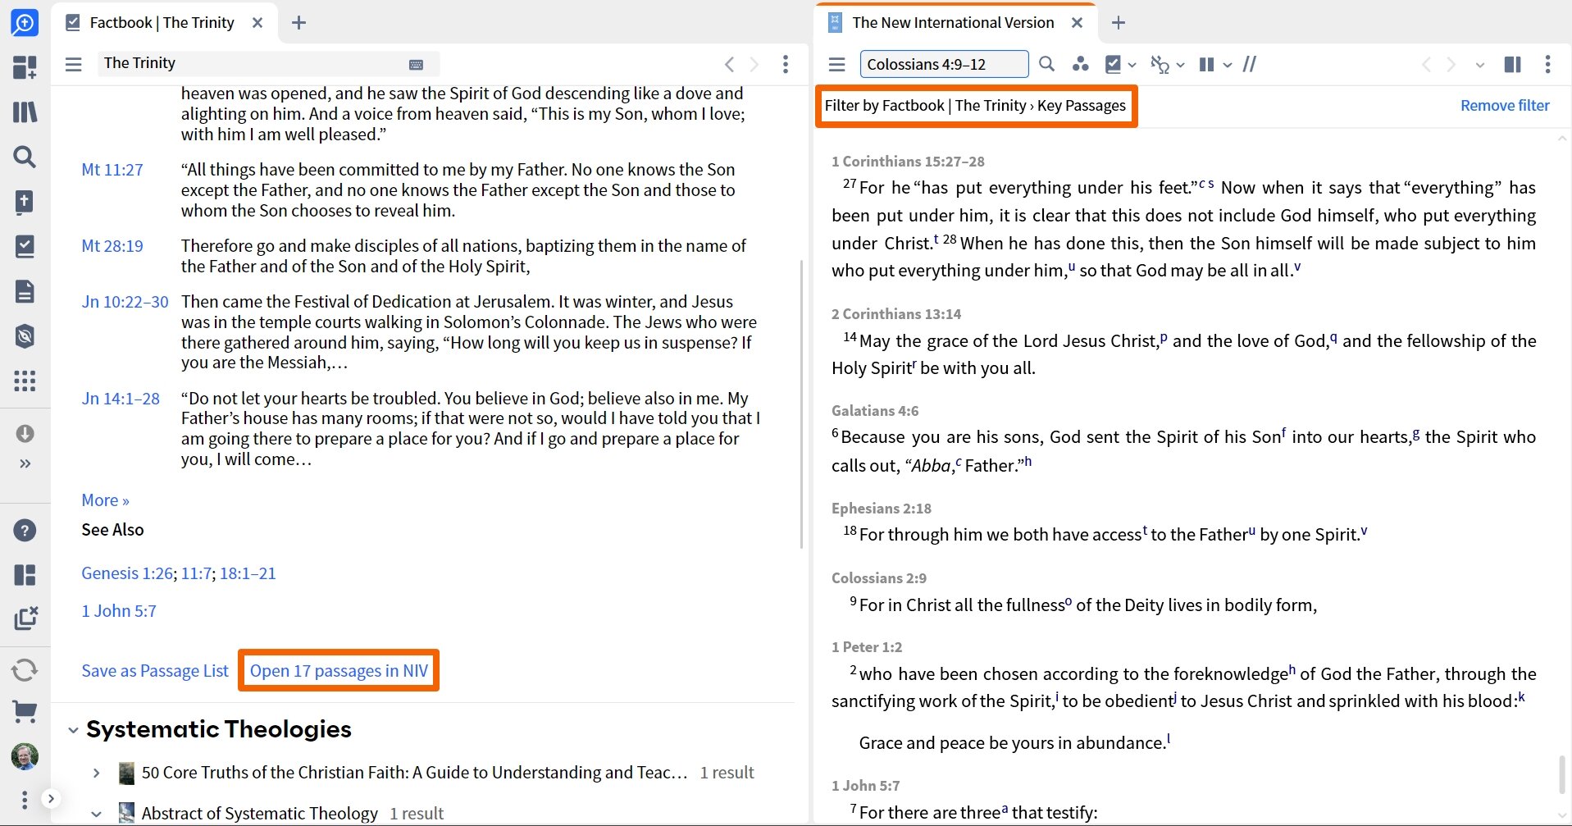Toggle the NIV panel column view icon
The height and width of the screenshot is (826, 1572).
[1513, 64]
